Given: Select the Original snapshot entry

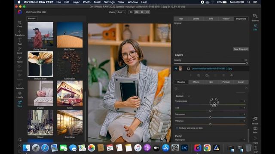Looking at the screenshot, I should [177, 23].
